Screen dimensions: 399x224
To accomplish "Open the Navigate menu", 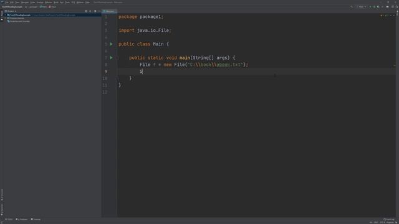I will click(25, 2).
